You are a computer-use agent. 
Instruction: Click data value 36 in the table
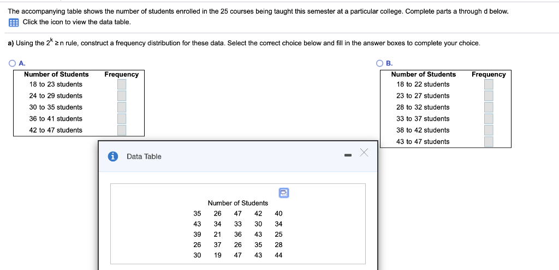(238, 235)
